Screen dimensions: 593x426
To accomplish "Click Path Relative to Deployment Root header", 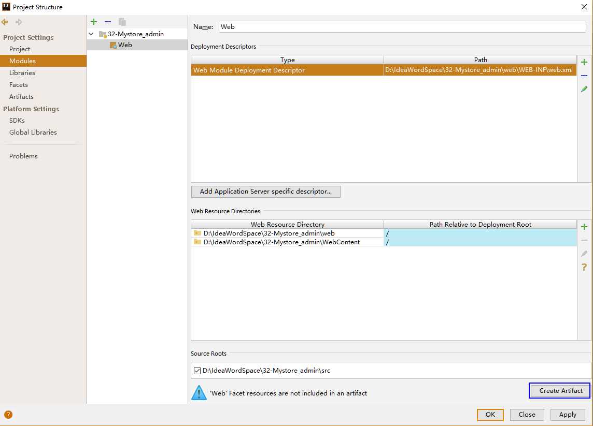I will pos(481,224).
